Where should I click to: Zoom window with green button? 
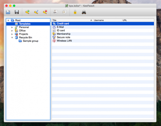[x=14, y=6]
